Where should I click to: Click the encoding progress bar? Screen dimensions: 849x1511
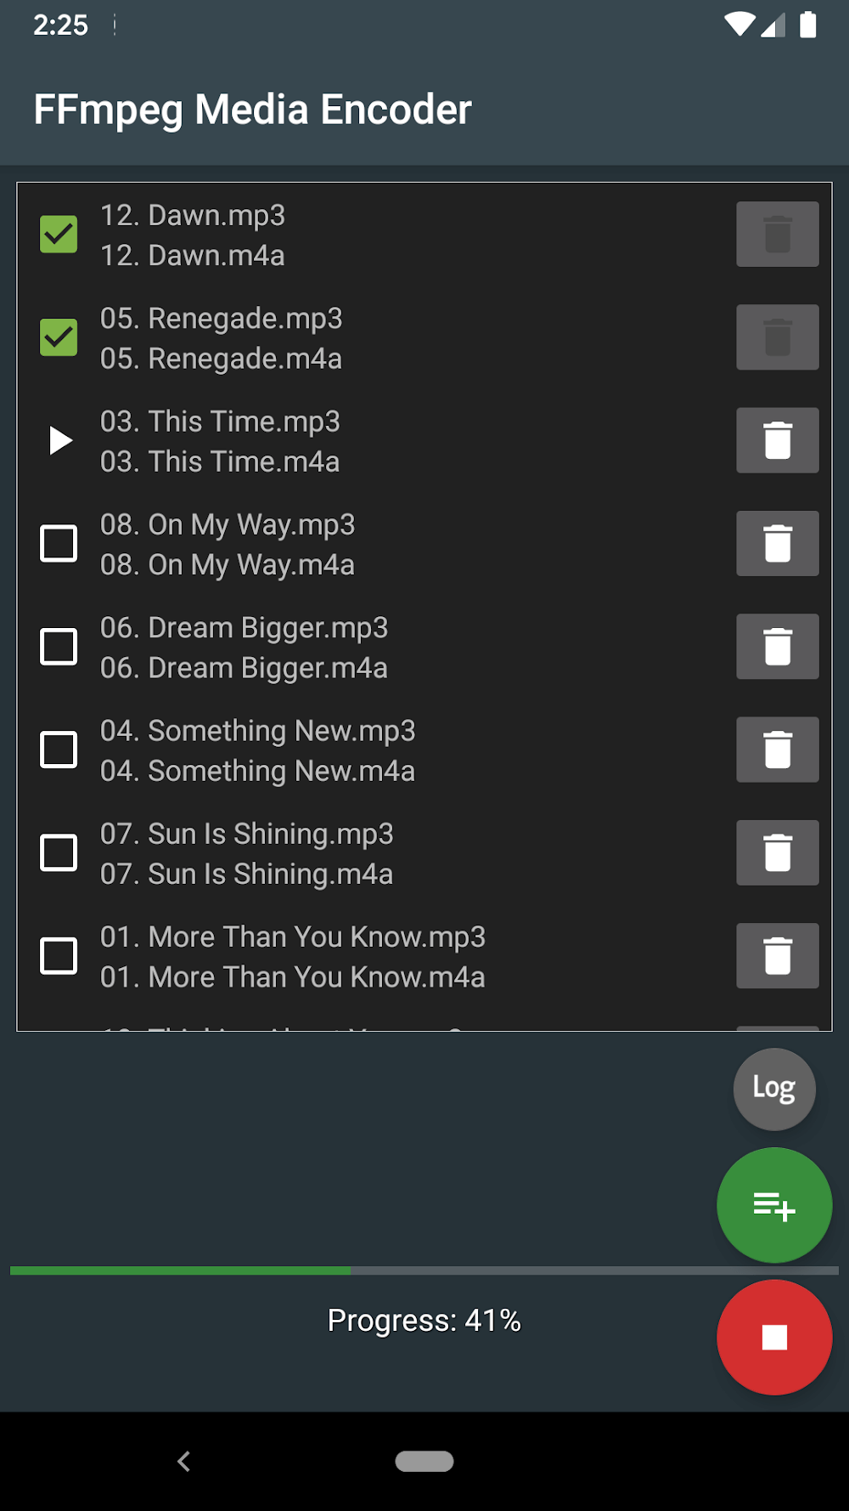coord(424,1270)
